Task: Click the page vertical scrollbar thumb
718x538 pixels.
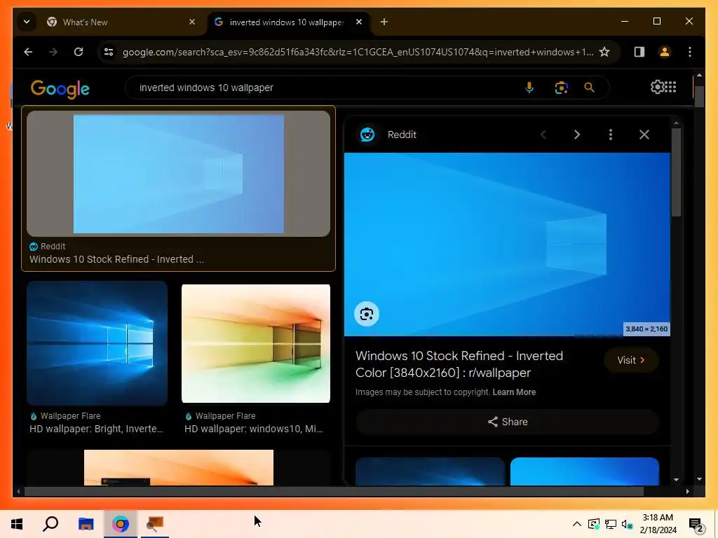Action: 699,97
